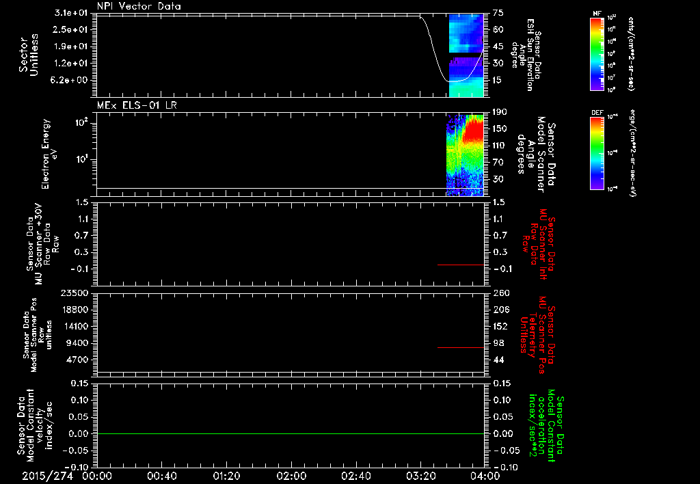This screenshot has height=484, width=700.
Task: Click the "44" telemetry tick label
Action: [498, 360]
